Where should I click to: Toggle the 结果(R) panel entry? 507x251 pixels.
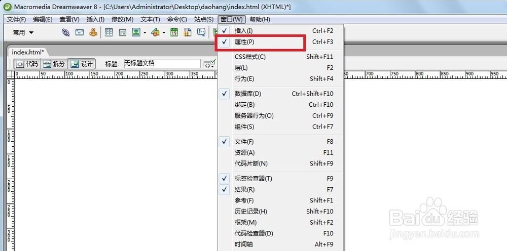pyautogui.click(x=281, y=189)
